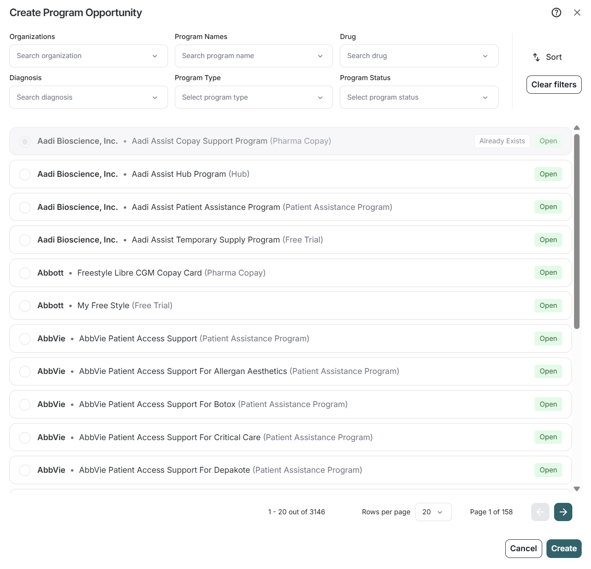Image resolution: width=591 pixels, height=569 pixels.
Task: Click the Sort button label
Action: pyautogui.click(x=554, y=57)
